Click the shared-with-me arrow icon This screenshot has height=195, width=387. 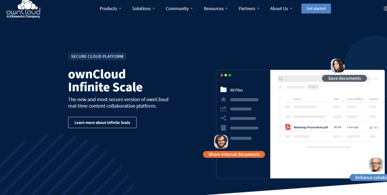tap(223, 109)
